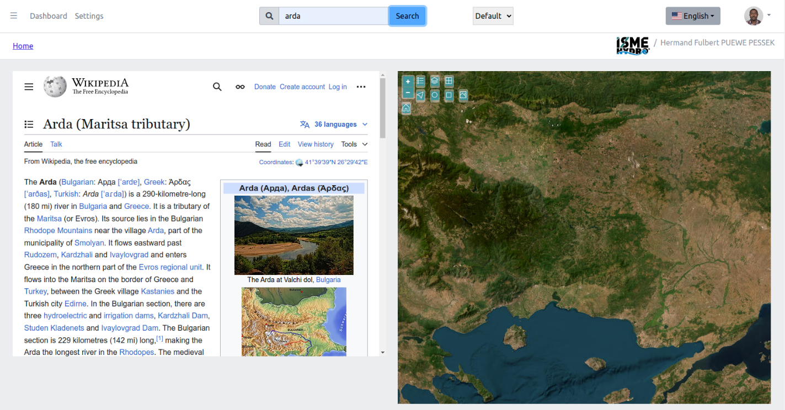
Task: Click the Wikipedia Coordinates label link
Action: (276, 163)
